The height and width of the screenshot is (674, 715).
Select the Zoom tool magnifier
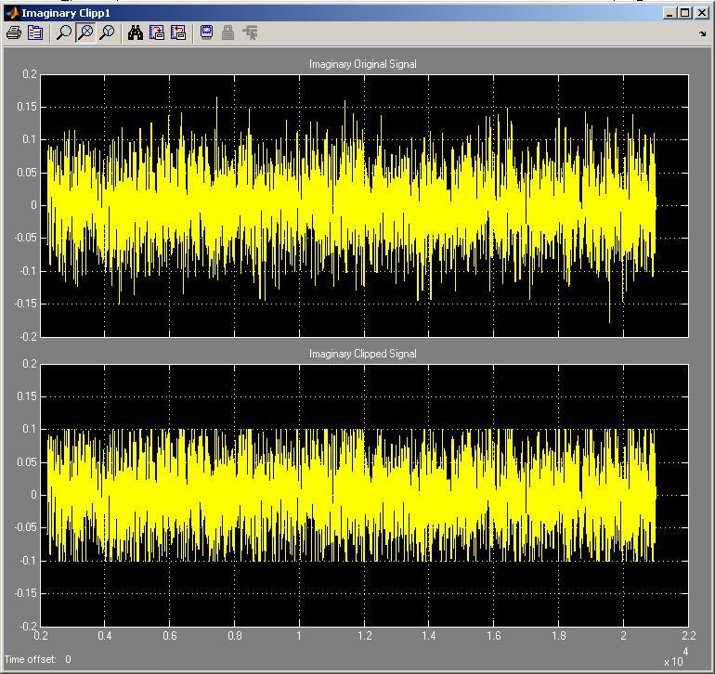(x=64, y=32)
